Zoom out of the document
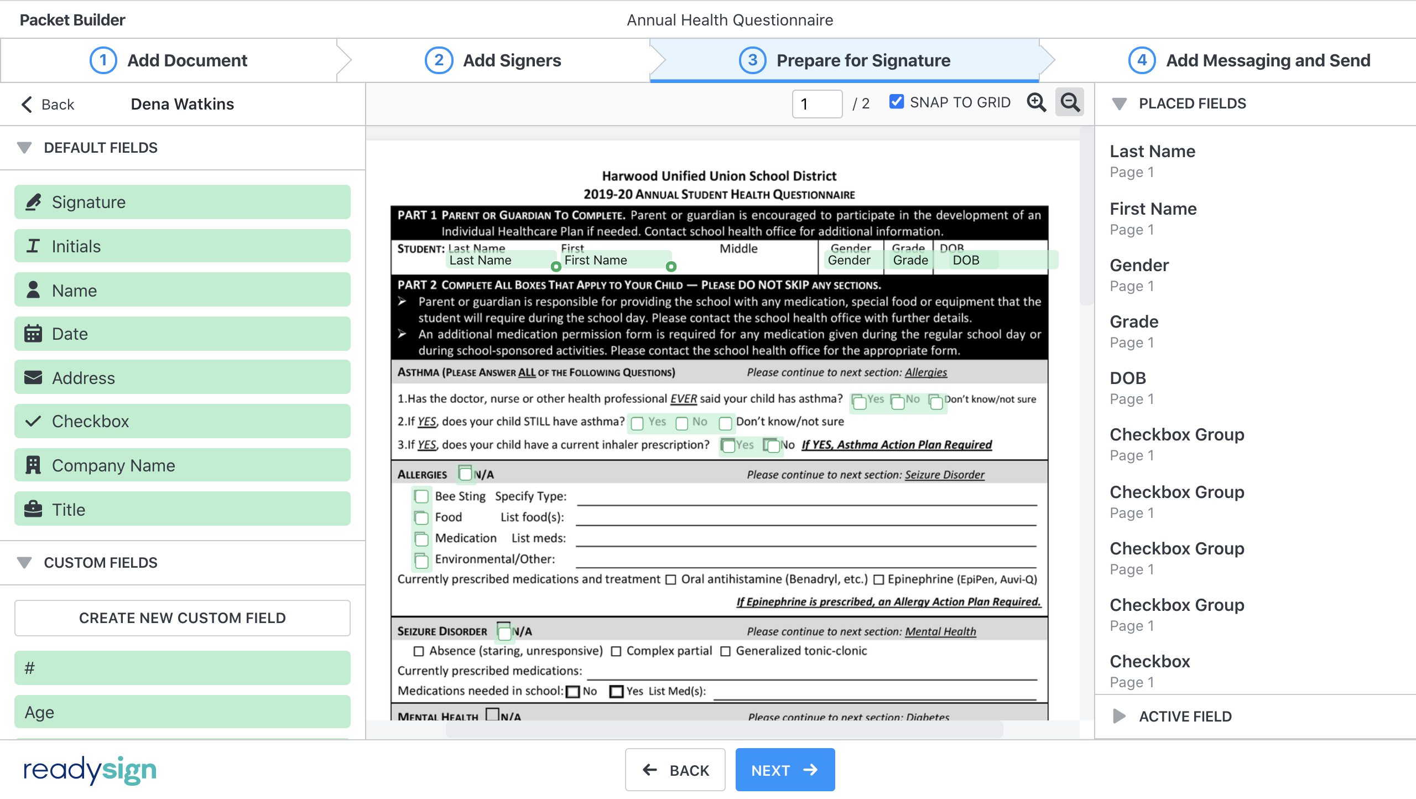 pos(1069,103)
